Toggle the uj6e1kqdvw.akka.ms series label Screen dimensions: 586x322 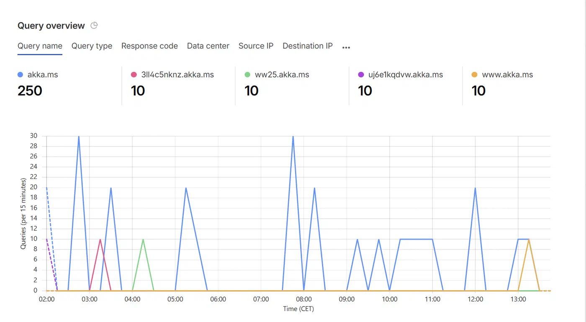[406, 75]
